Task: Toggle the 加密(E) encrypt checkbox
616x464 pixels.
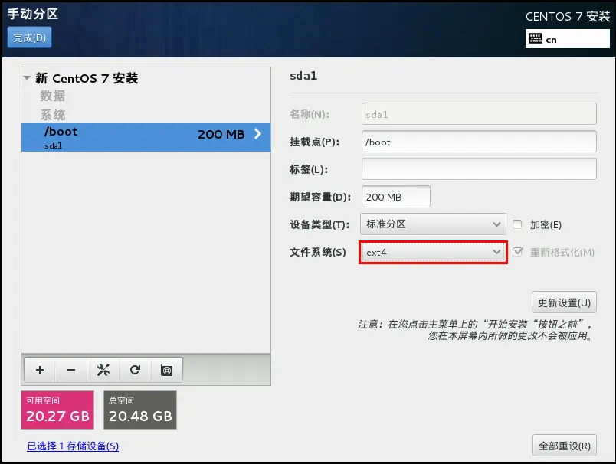Action: (517, 224)
